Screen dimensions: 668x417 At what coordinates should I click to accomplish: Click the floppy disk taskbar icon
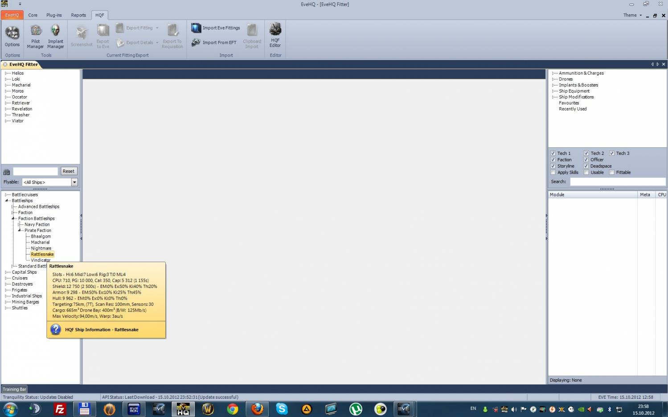(x=84, y=409)
